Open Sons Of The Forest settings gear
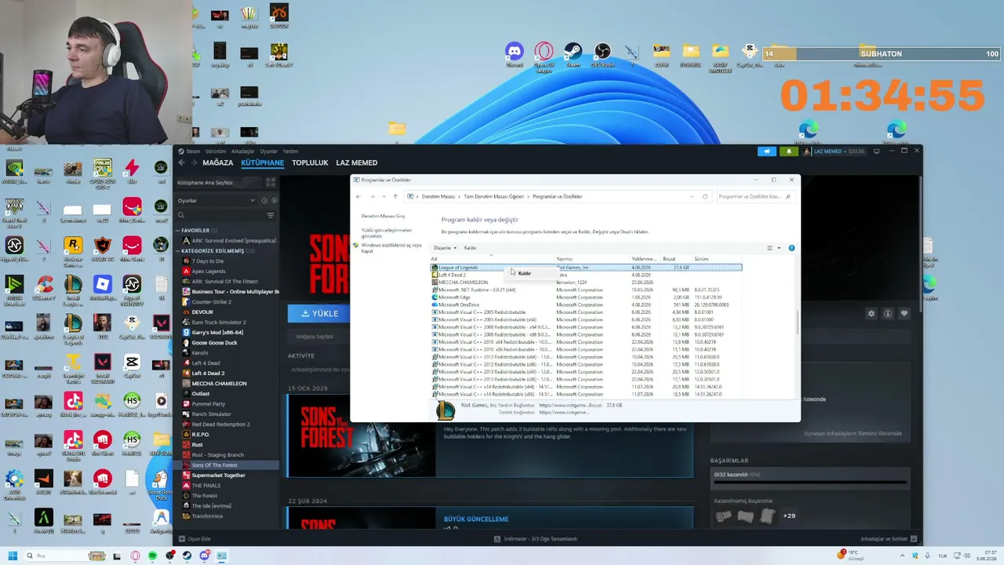 [871, 313]
